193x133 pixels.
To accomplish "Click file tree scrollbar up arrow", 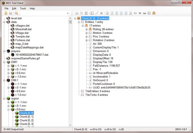I will (x=70, y=18).
